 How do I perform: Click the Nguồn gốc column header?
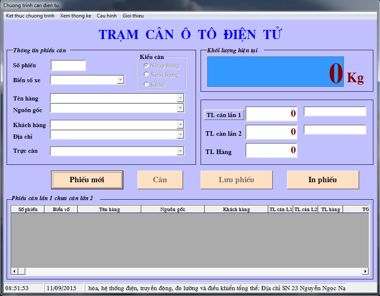click(173, 209)
